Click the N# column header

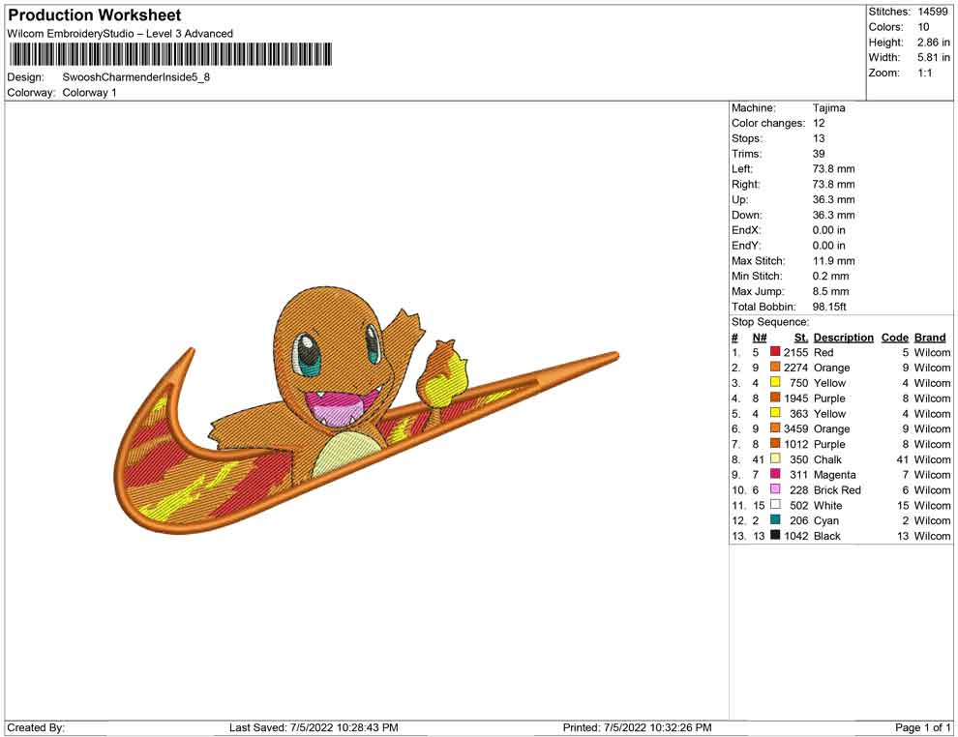click(x=760, y=338)
